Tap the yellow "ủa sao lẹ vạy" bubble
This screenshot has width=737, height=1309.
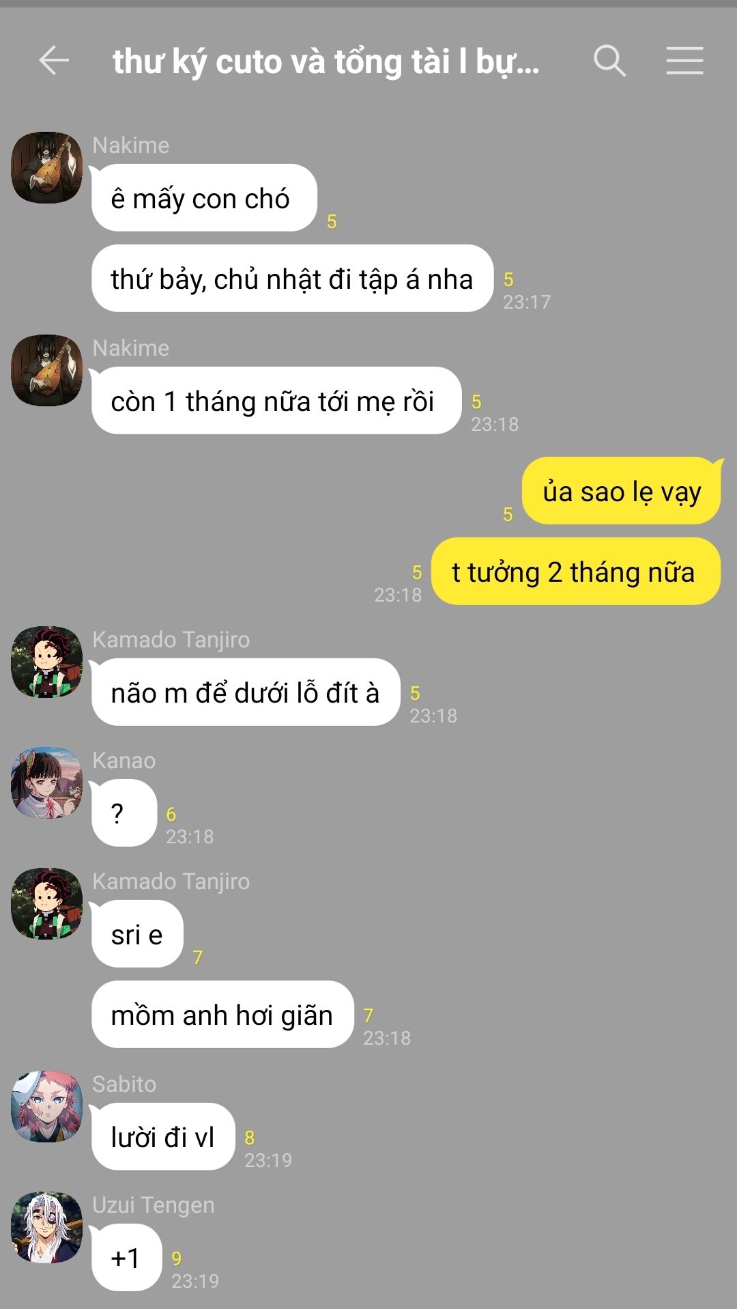(x=622, y=491)
